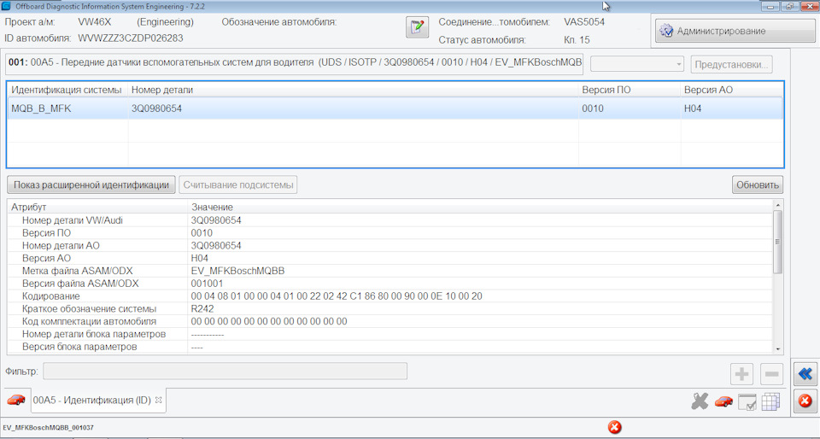The width and height of the screenshot is (820, 439).
Task: Open the red car tab at bottom left
Action: [16, 400]
